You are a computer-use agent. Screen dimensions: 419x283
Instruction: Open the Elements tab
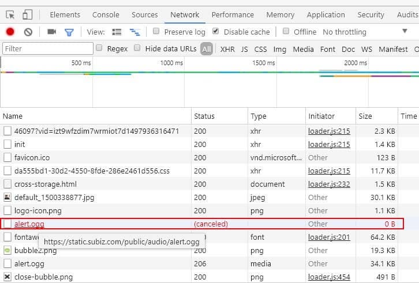65,14
